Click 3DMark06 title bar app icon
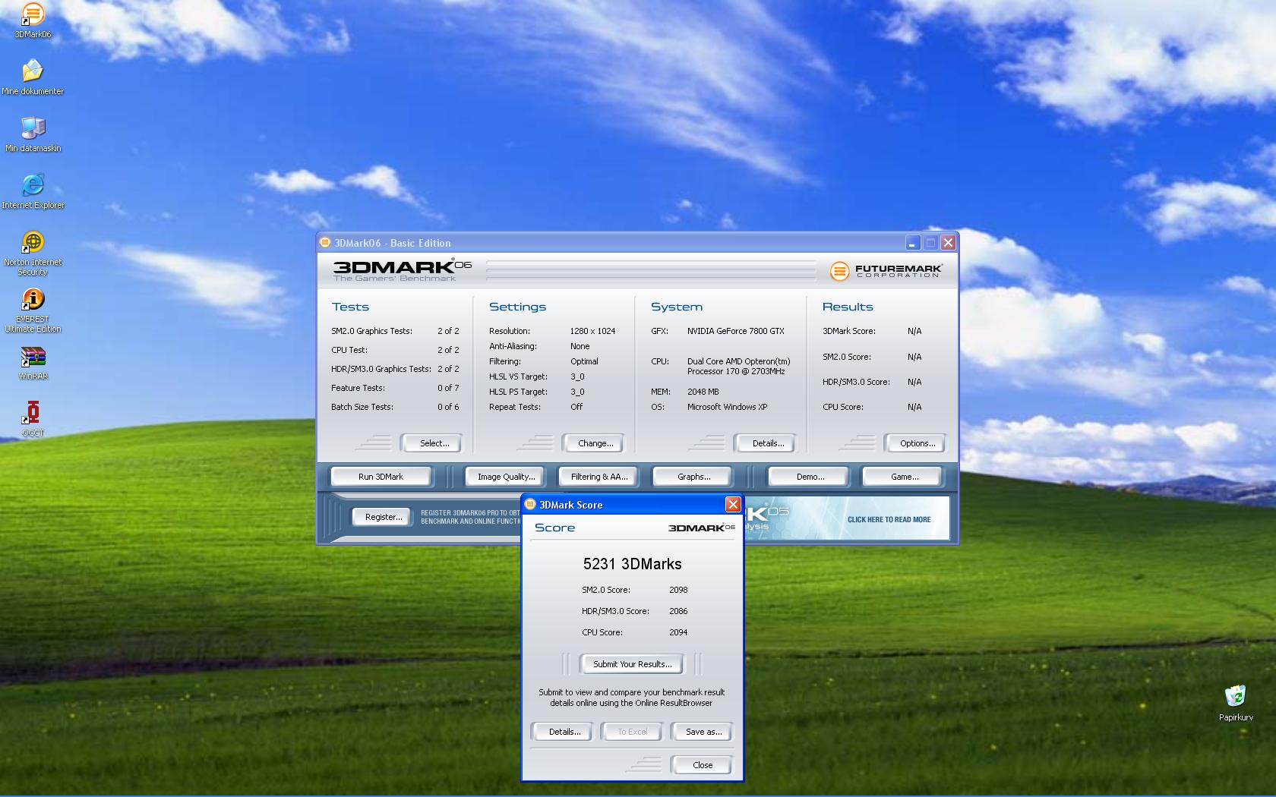The height and width of the screenshot is (797, 1276). click(x=325, y=243)
